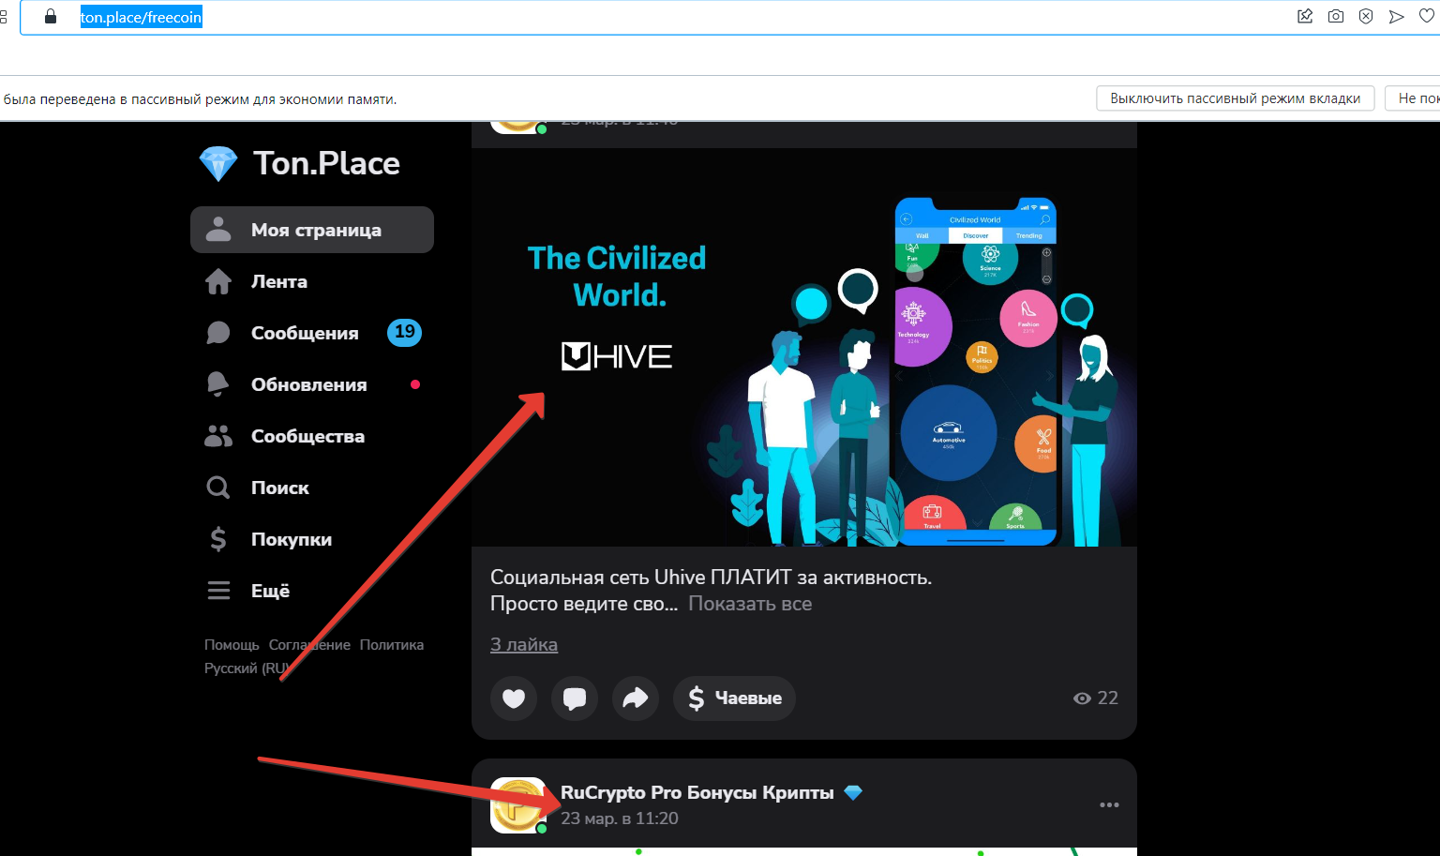Screen dimensions: 1440x856
Task: Click the 'Чаевые' tips button
Action: (734, 698)
